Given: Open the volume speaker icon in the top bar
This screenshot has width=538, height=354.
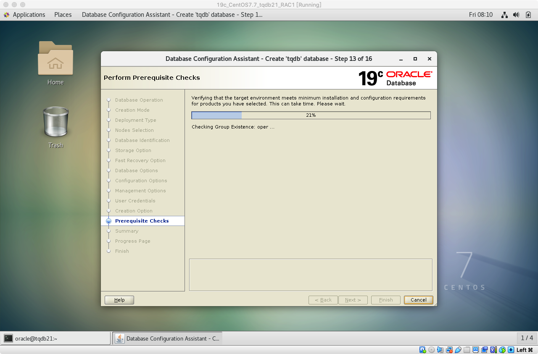Looking at the screenshot, I should tap(517, 15).
